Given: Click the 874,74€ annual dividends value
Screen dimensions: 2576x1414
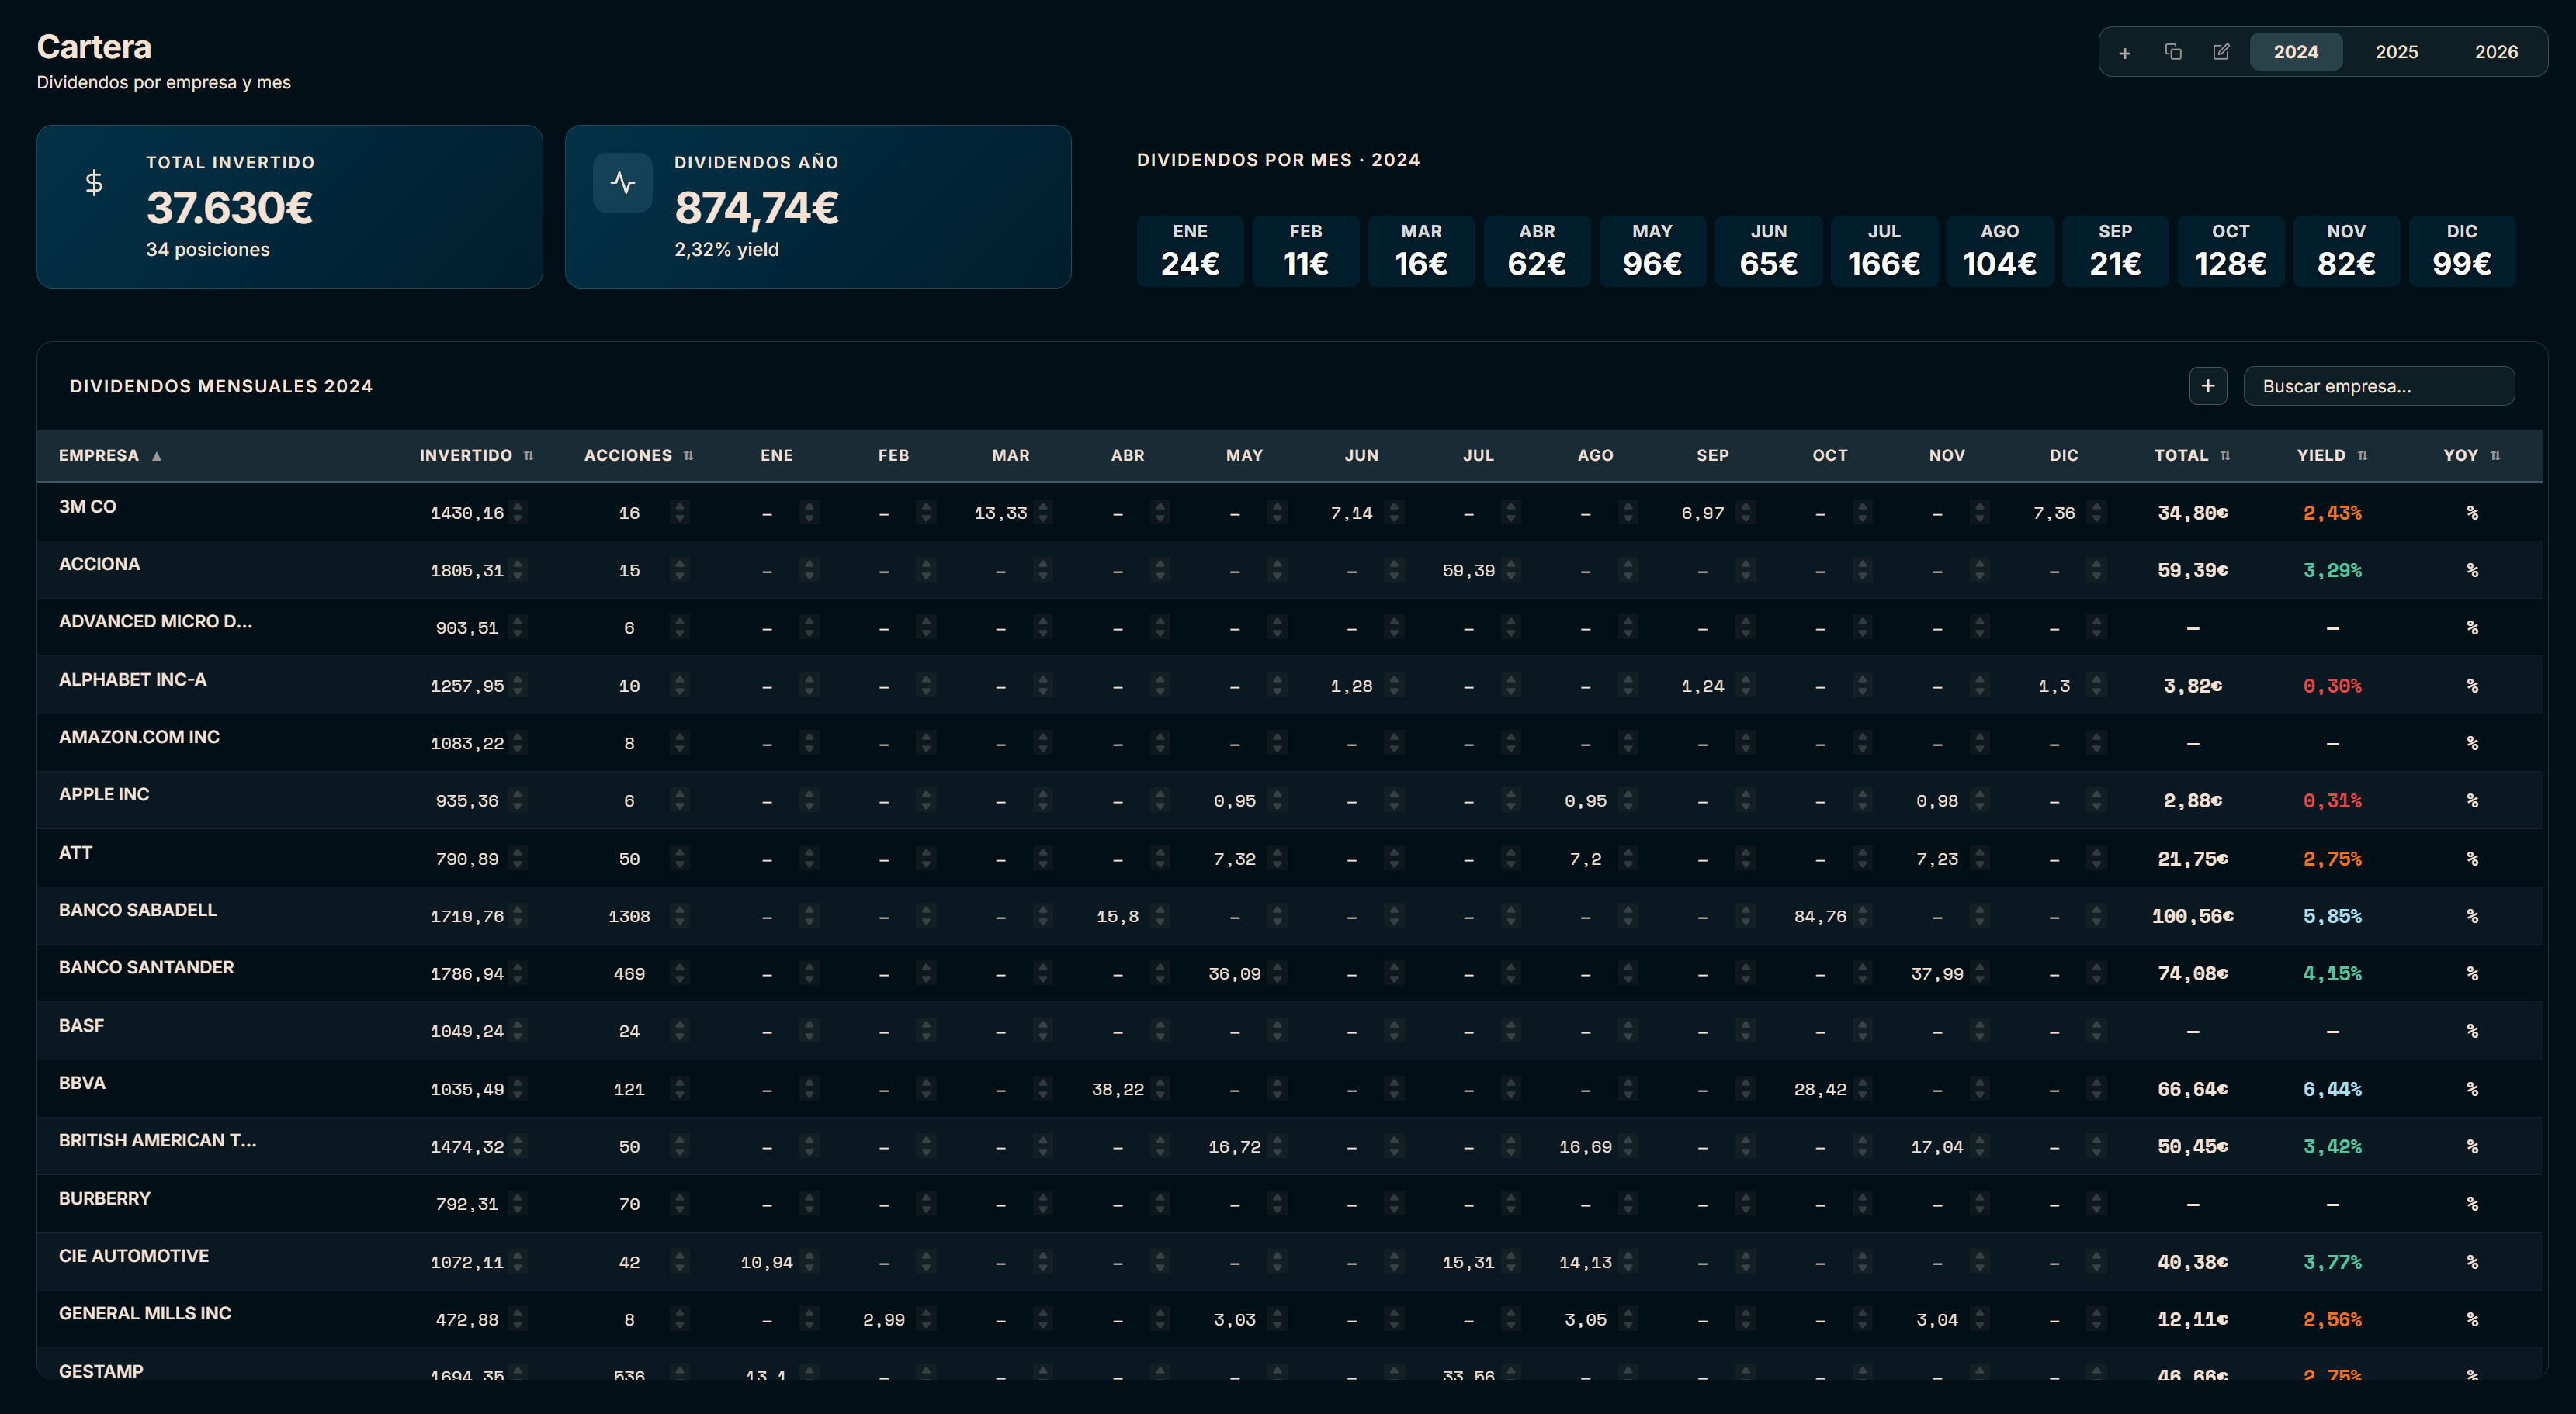Looking at the screenshot, I should (x=756, y=208).
